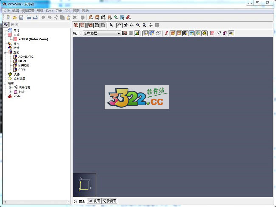Click the Delete X icon in toolbar
The height and width of the screenshot is (207, 276).
tap(75, 17)
